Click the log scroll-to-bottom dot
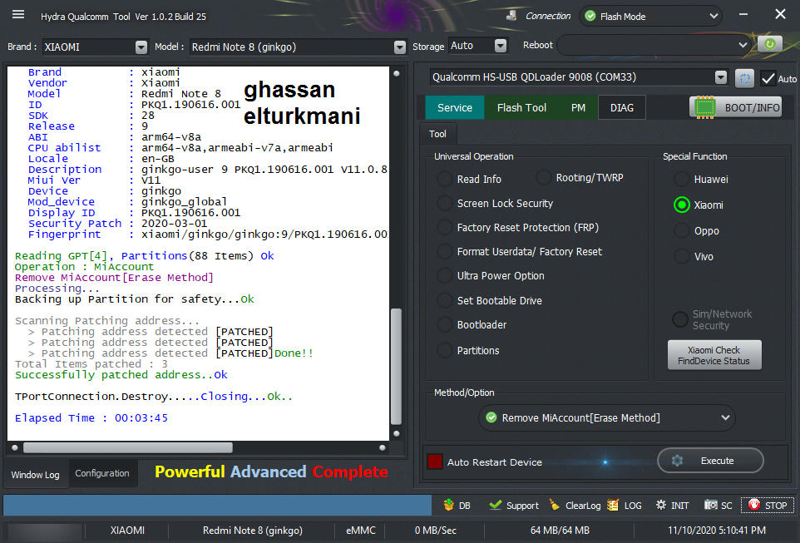 coord(397,434)
